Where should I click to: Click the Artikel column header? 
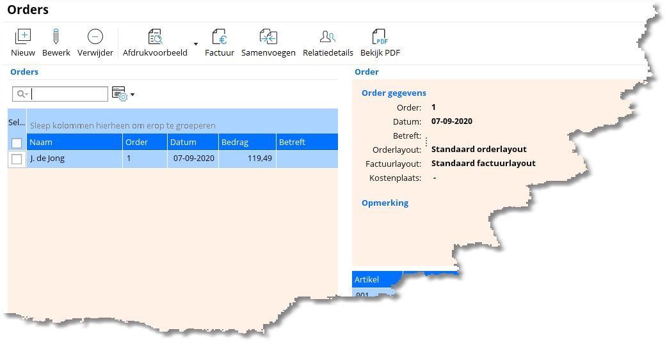pos(376,279)
